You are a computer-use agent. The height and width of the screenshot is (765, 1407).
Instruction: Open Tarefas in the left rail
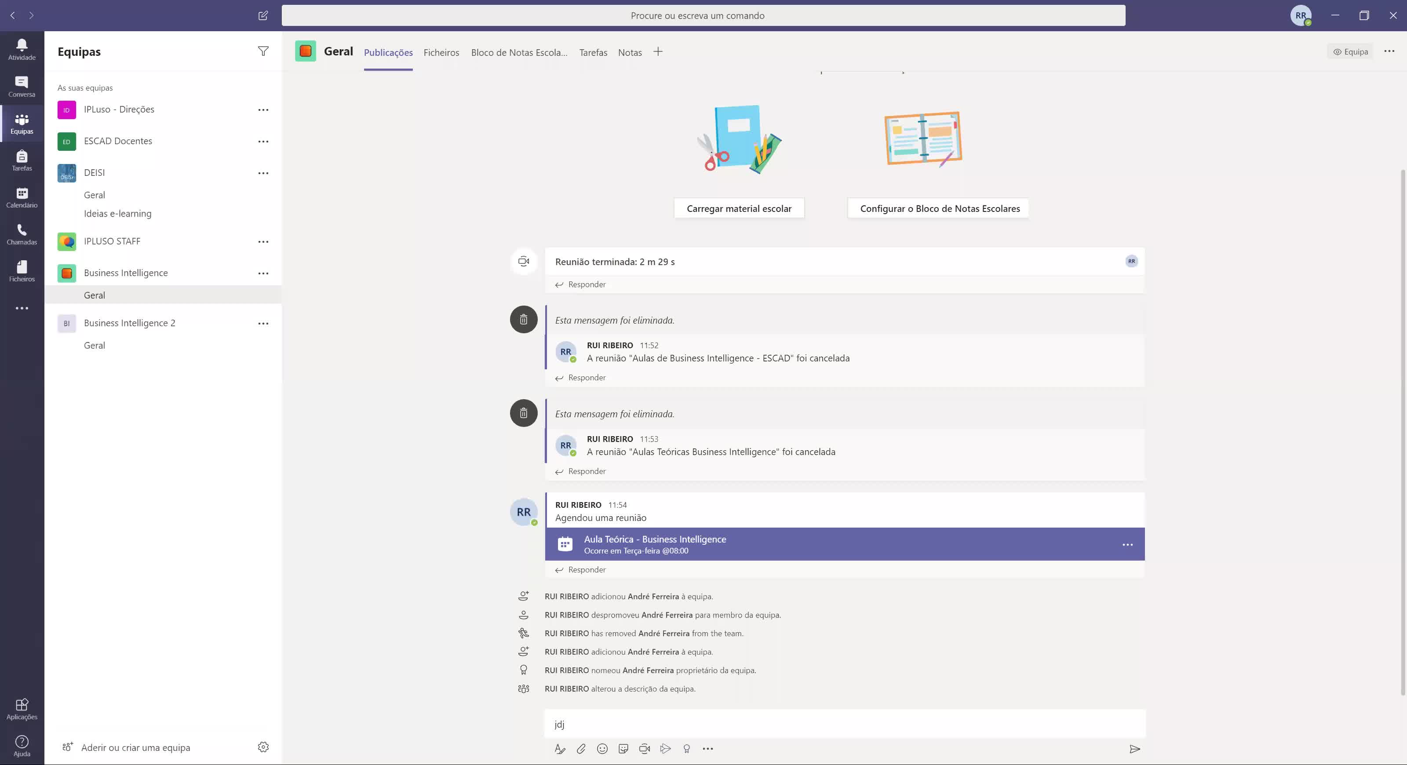(22, 160)
